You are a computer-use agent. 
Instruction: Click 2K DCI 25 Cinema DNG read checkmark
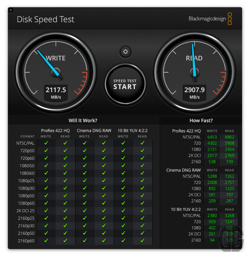click(x=104, y=210)
